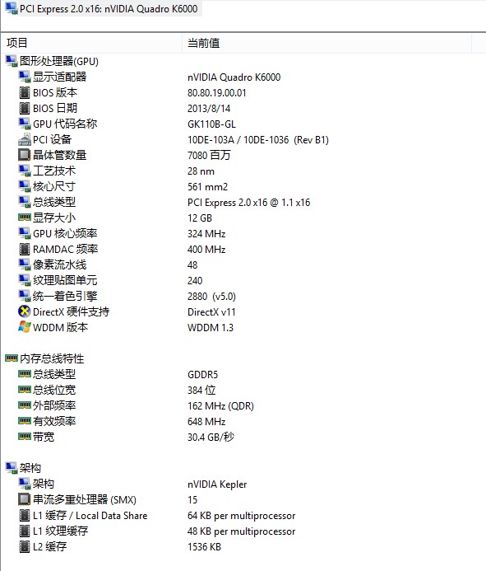Click the DirectX 硬件支持 icon
This screenshot has width=486, height=571.
pyautogui.click(x=25, y=311)
